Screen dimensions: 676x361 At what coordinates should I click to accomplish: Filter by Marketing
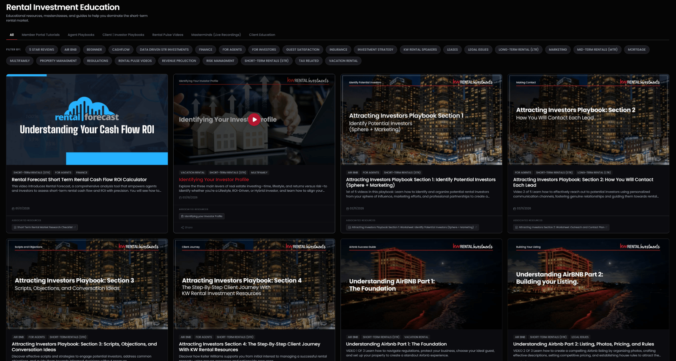pyautogui.click(x=558, y=49)
